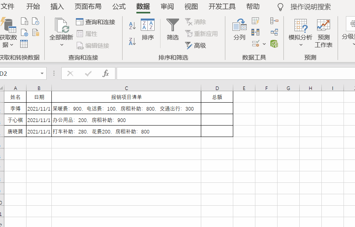Select column D header
Viewport: 355px width, 227px height.
(217, 88)
